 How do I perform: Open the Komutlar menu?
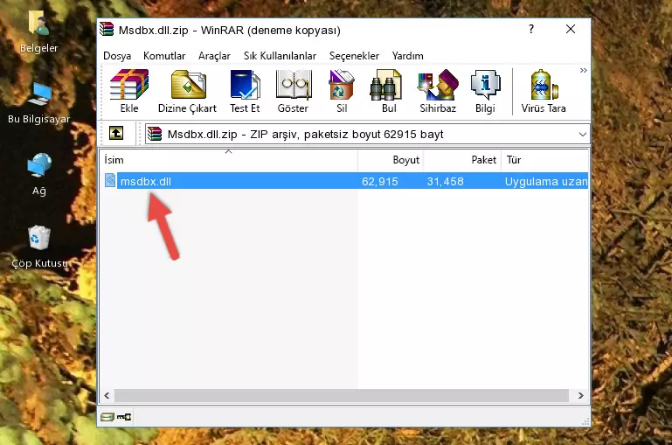pos(164,56)
